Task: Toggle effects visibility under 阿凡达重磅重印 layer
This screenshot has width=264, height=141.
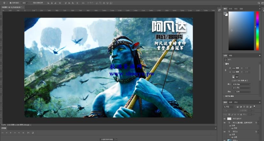Action: (230, 125)
